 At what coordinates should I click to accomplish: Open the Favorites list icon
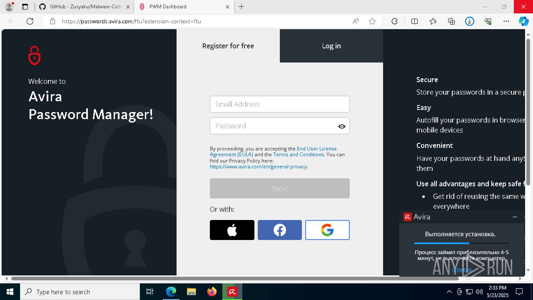[433, 21]
